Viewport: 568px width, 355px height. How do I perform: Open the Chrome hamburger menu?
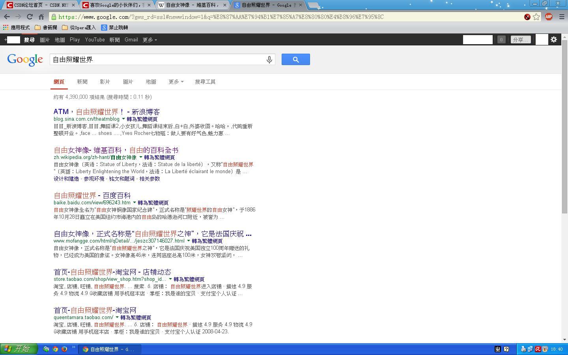562,17
